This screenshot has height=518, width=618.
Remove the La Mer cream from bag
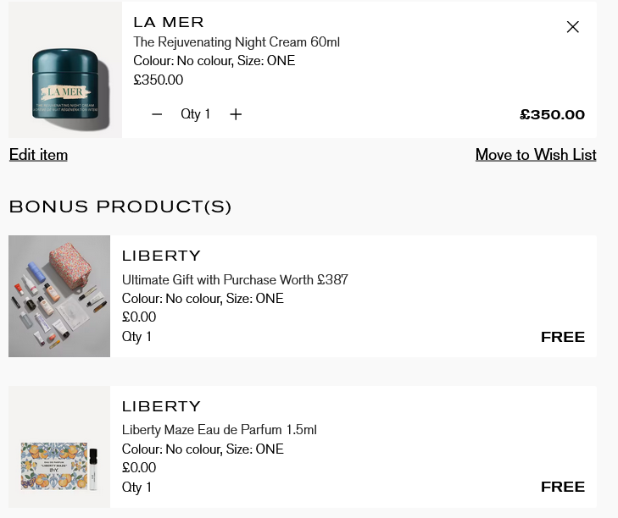pyautogui.click(x=572, y=27)
